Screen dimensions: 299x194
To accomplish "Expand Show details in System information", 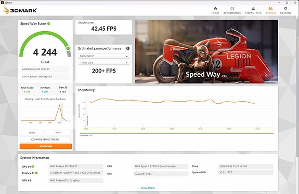I will point(148,188).
